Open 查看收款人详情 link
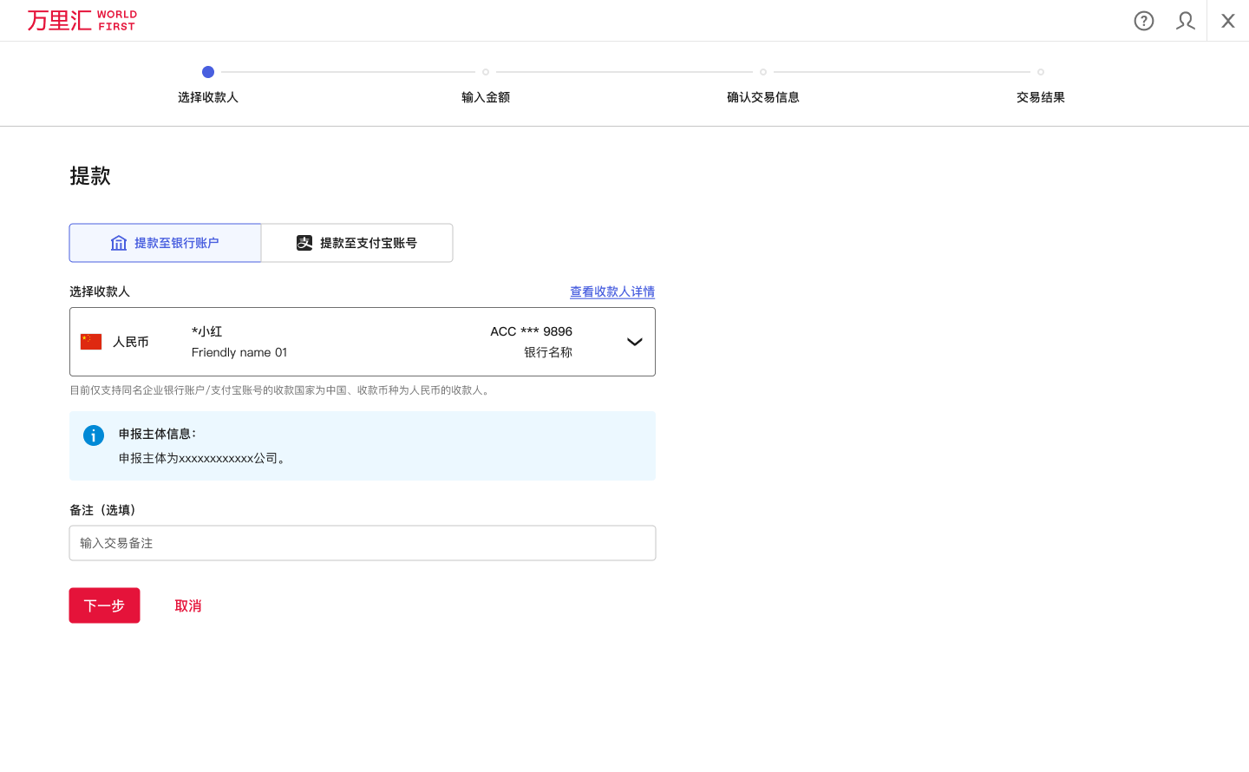The height and width of the screenshot is (772, 1249). [x=612, y=291]
